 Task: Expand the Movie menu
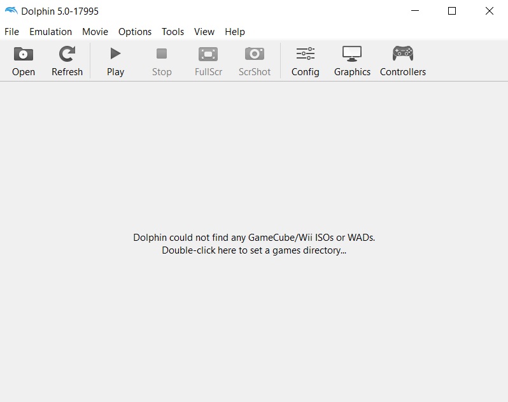(x=95, y=31)
